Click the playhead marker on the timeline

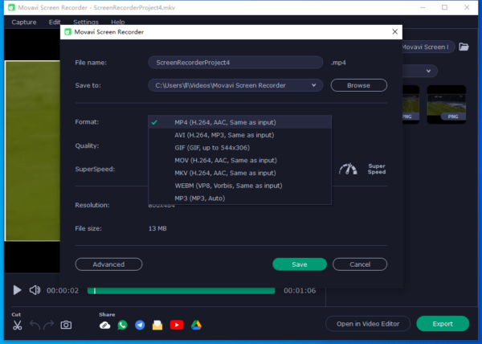pos(95,290)
